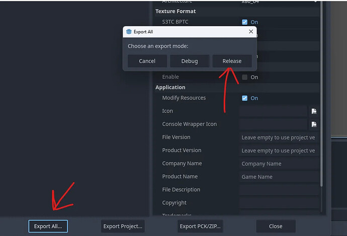Screen dimensions: 347x236
Task: Enable the unchecked Enable checkbox
Action: (245, 77)
